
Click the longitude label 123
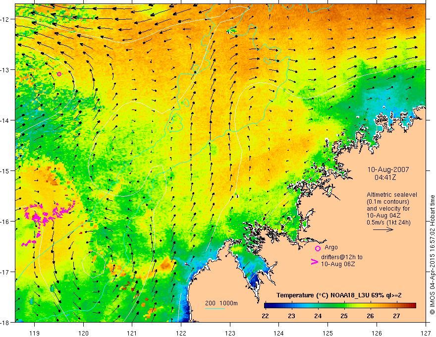[230, 334]
